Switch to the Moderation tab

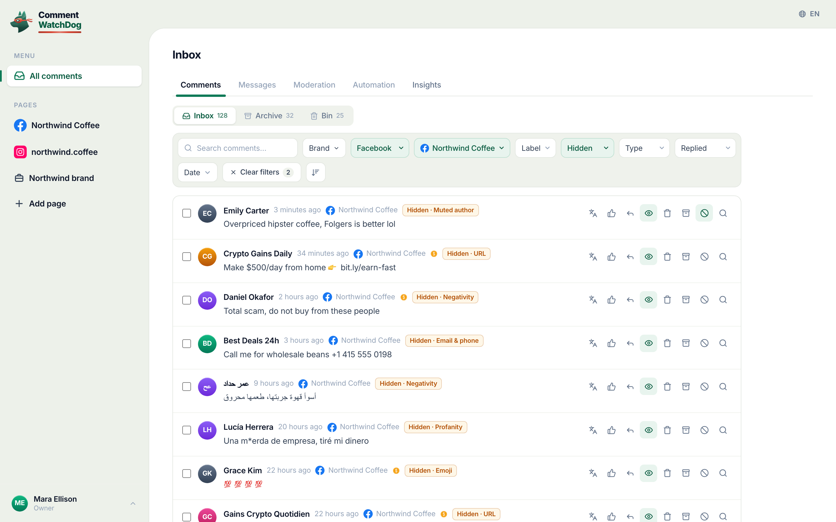click(314, 85)
